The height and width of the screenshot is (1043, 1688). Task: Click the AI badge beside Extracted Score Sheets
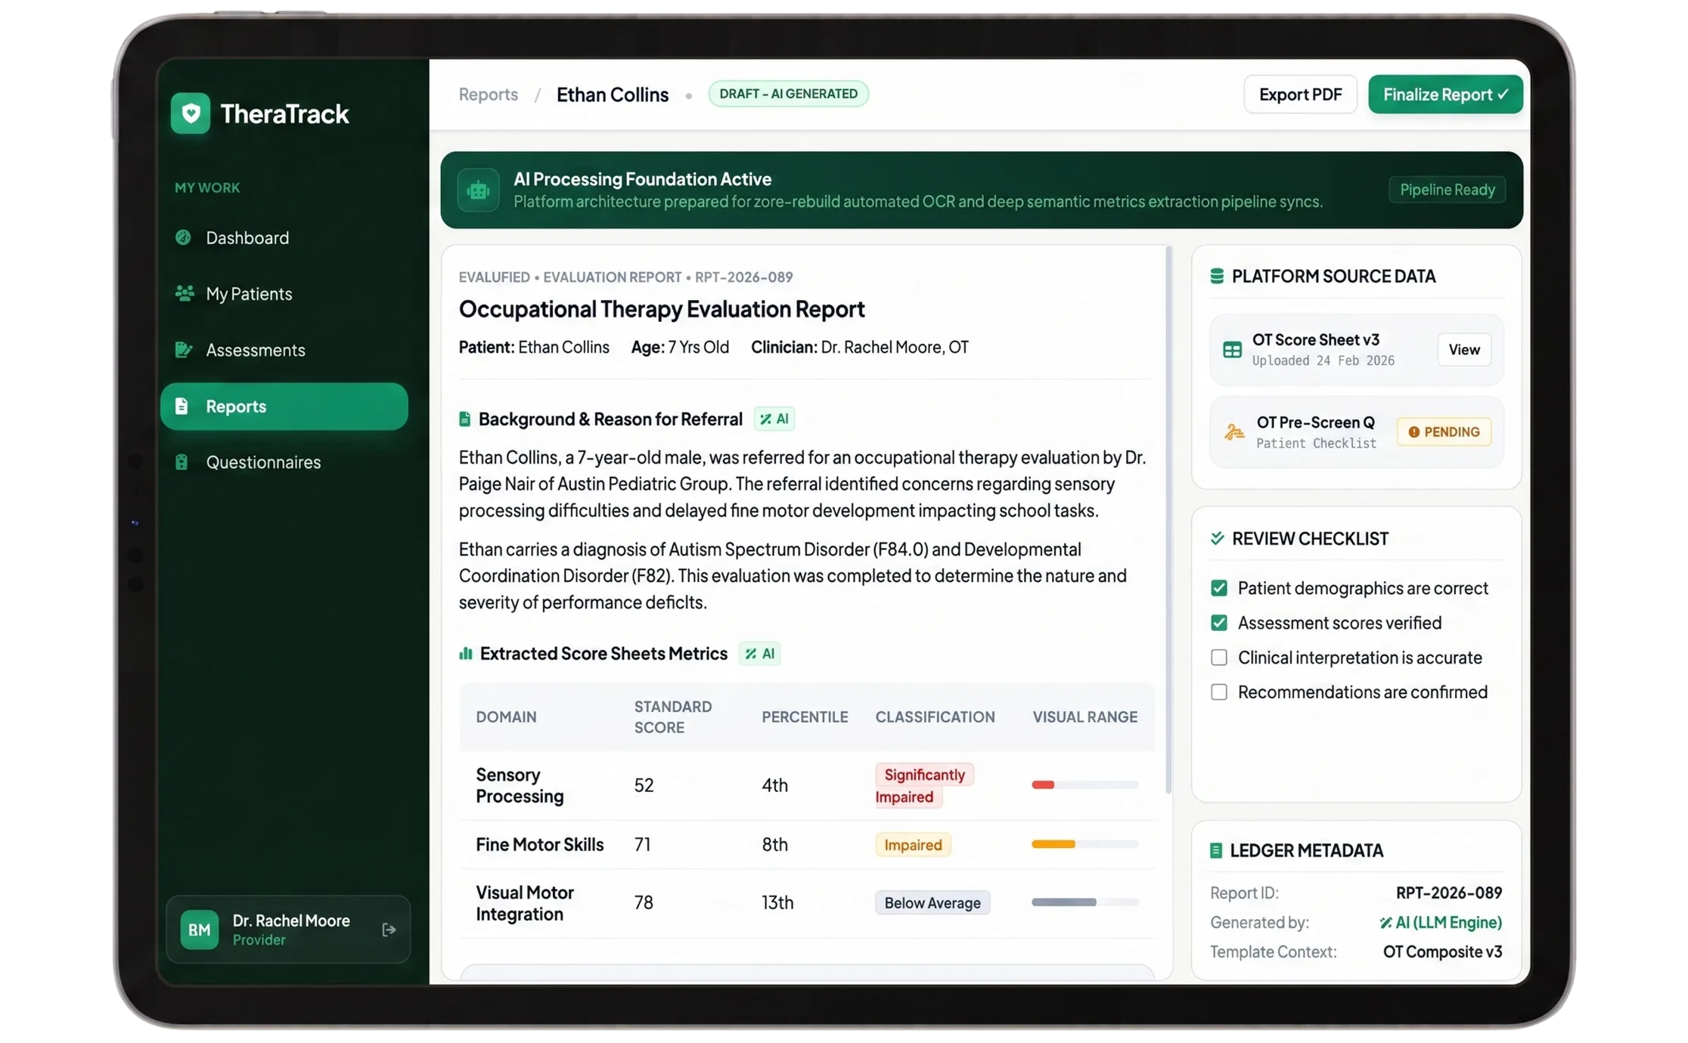759,654
